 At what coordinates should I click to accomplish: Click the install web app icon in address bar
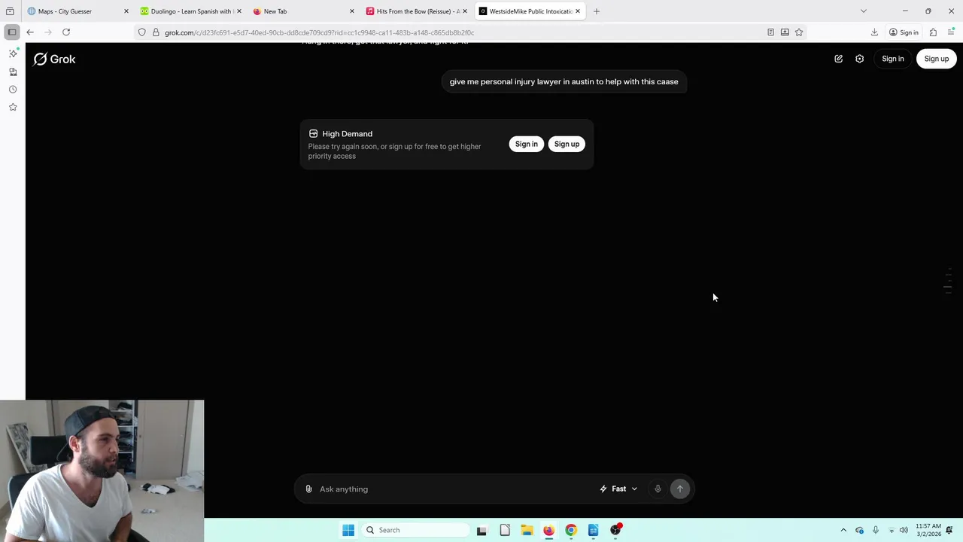pos(785,32)
